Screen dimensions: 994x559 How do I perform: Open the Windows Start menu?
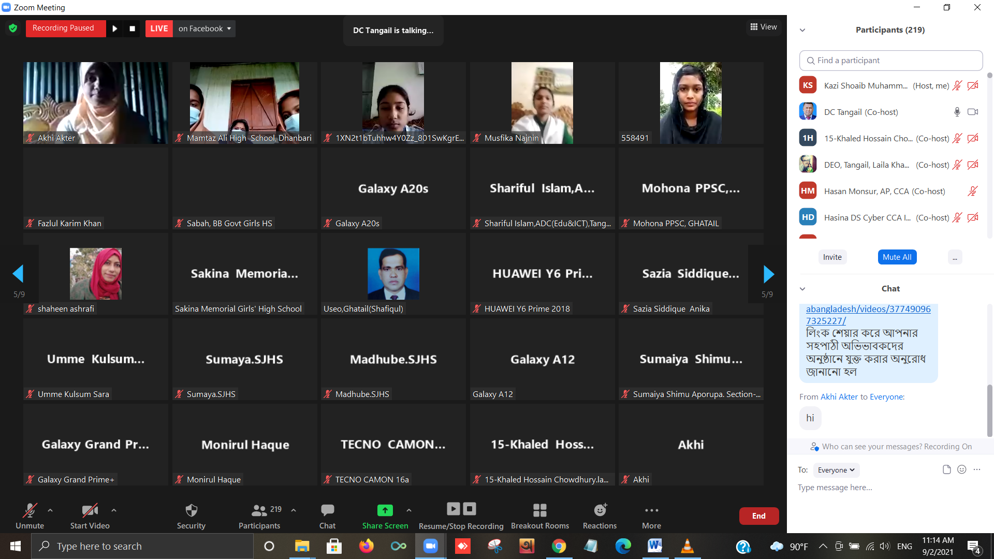[x=15, y=546]
